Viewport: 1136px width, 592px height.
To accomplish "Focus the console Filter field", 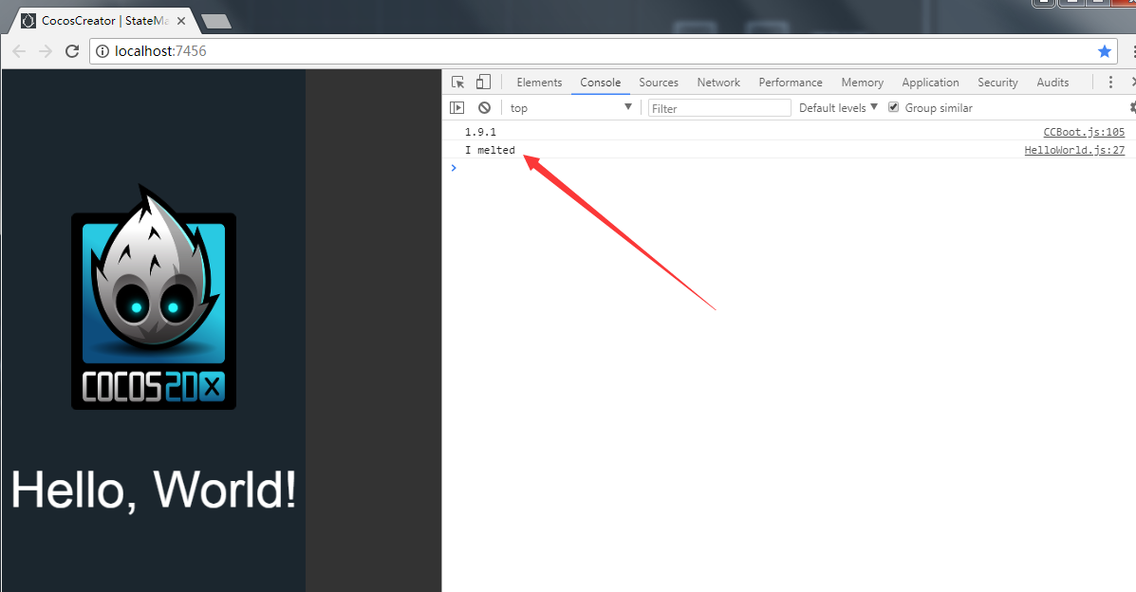I will (x=718, y=108).
